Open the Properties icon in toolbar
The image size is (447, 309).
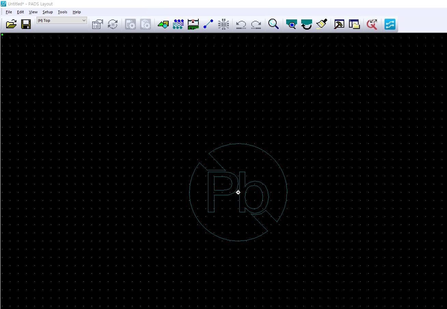click(97, 24)
